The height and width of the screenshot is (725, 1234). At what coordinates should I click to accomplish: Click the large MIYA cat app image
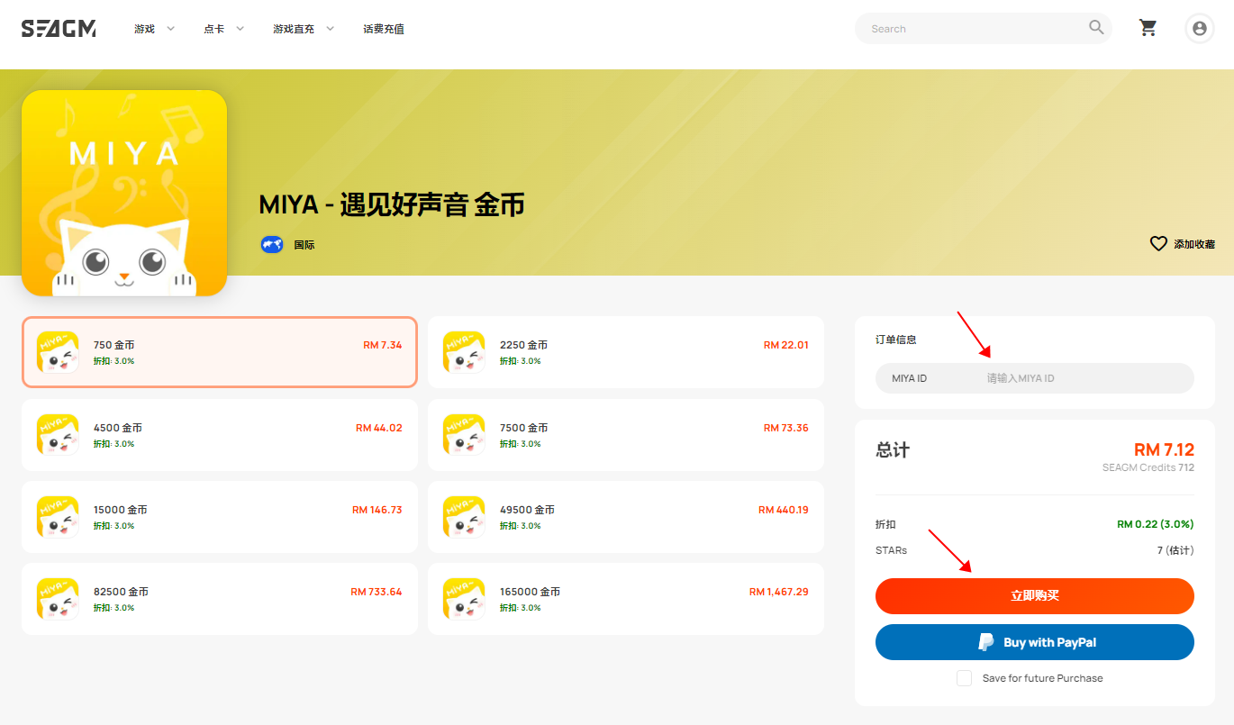(124, 193)
